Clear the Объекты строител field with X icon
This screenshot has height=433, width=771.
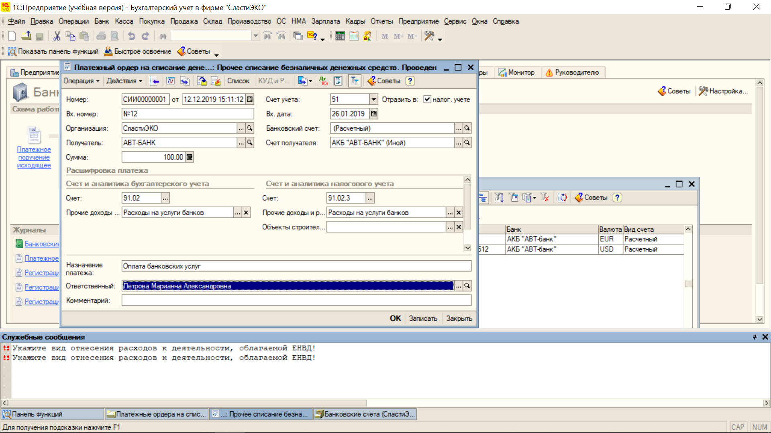click(x=459, y=227)
